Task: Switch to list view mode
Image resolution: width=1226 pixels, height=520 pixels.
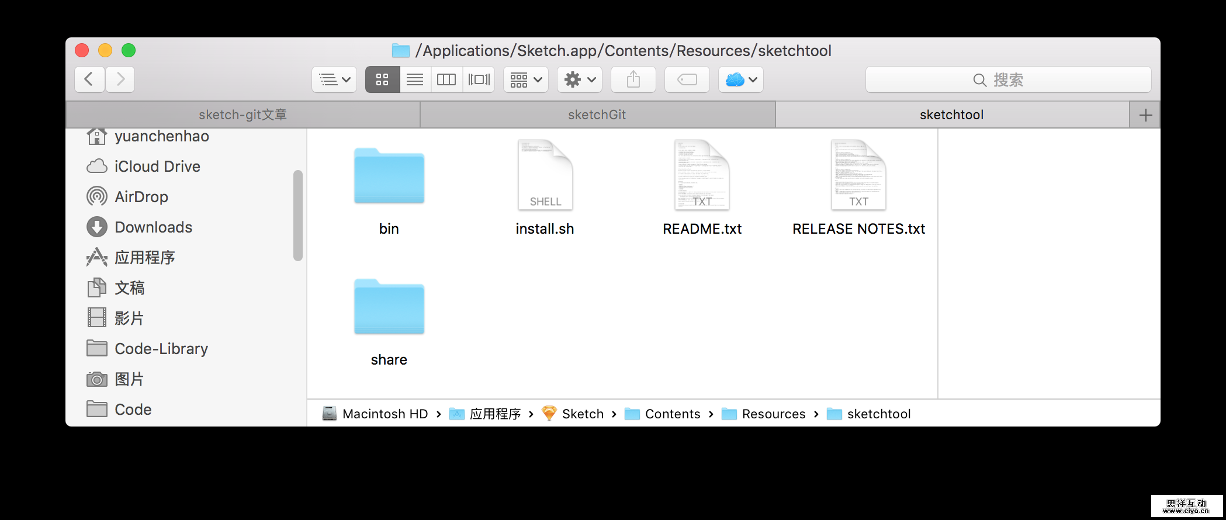Action: pos(415,79)
